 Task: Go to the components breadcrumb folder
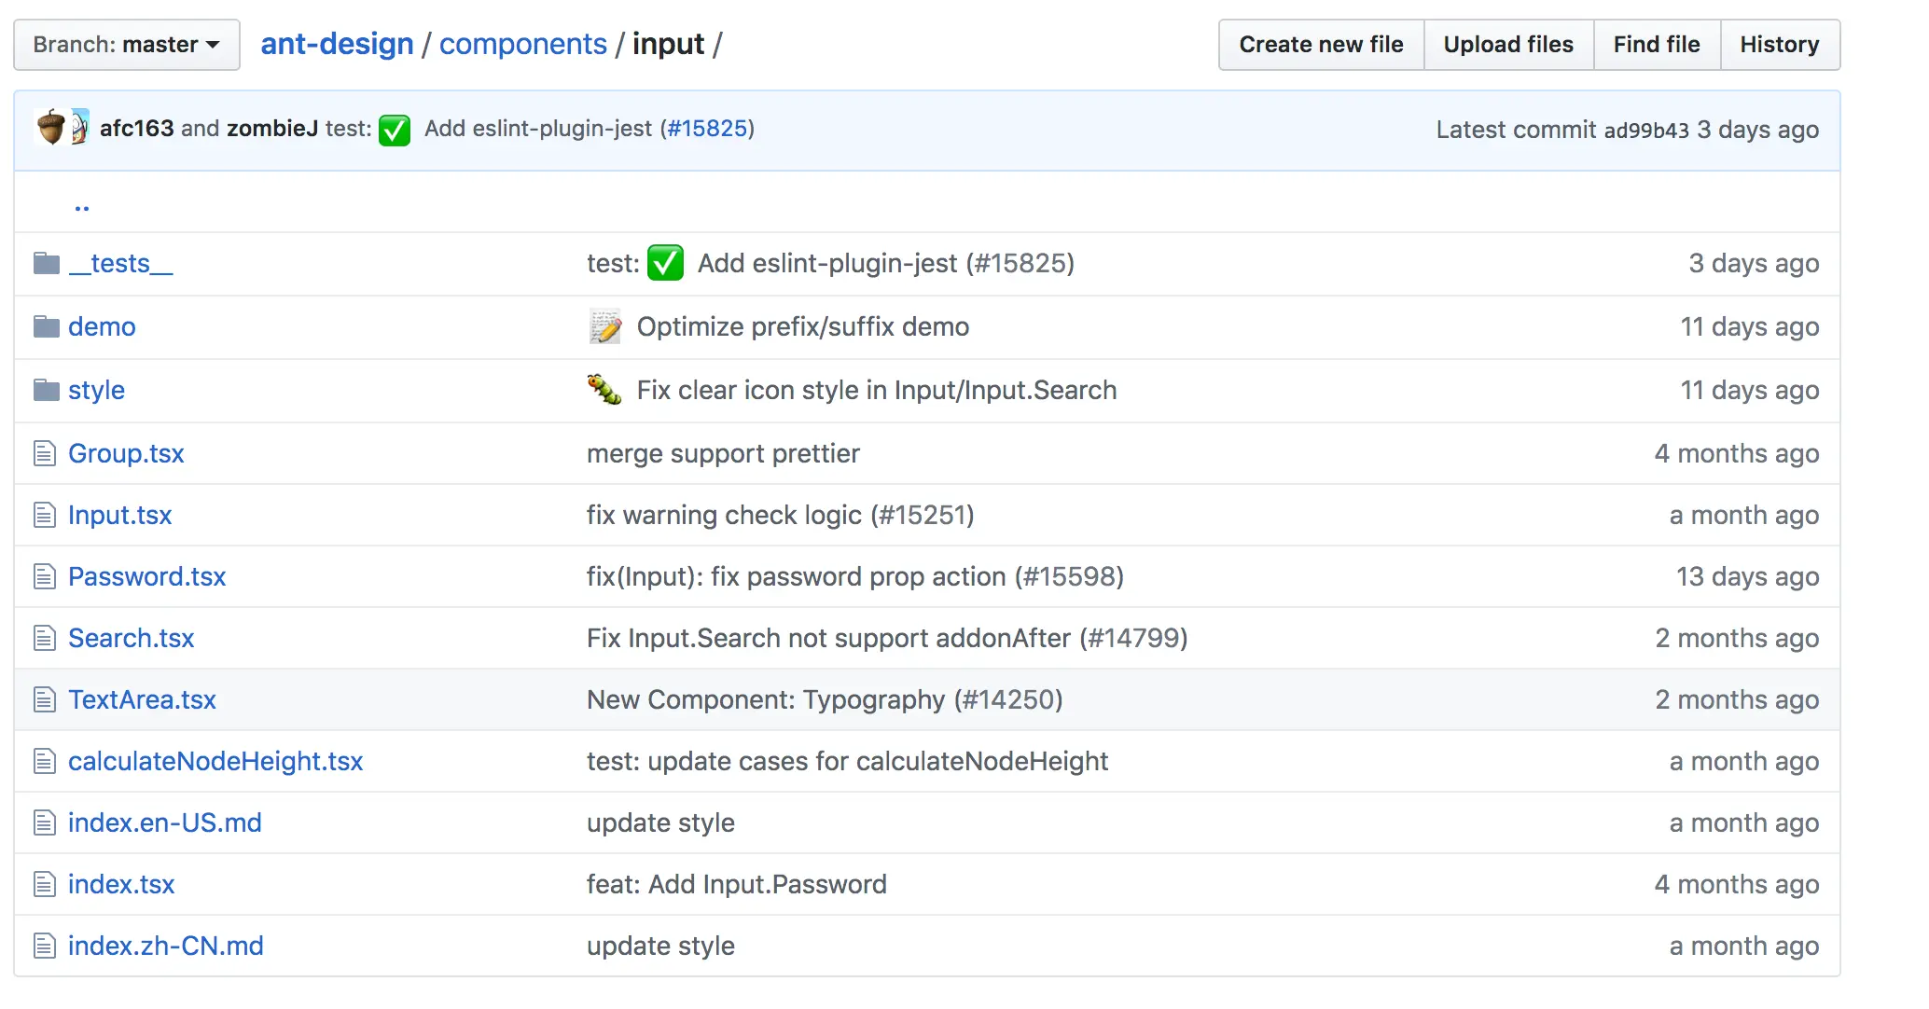tap(522, 44)
